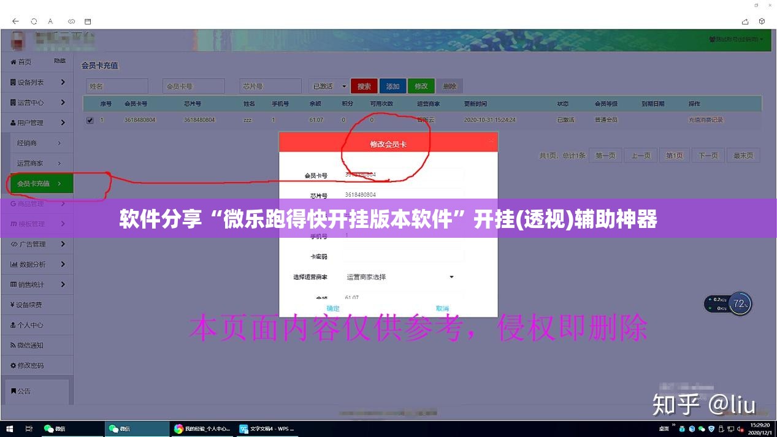
Task: Open 经销商 submenu item
Action: pyautogui.click(x=40, y=143)
